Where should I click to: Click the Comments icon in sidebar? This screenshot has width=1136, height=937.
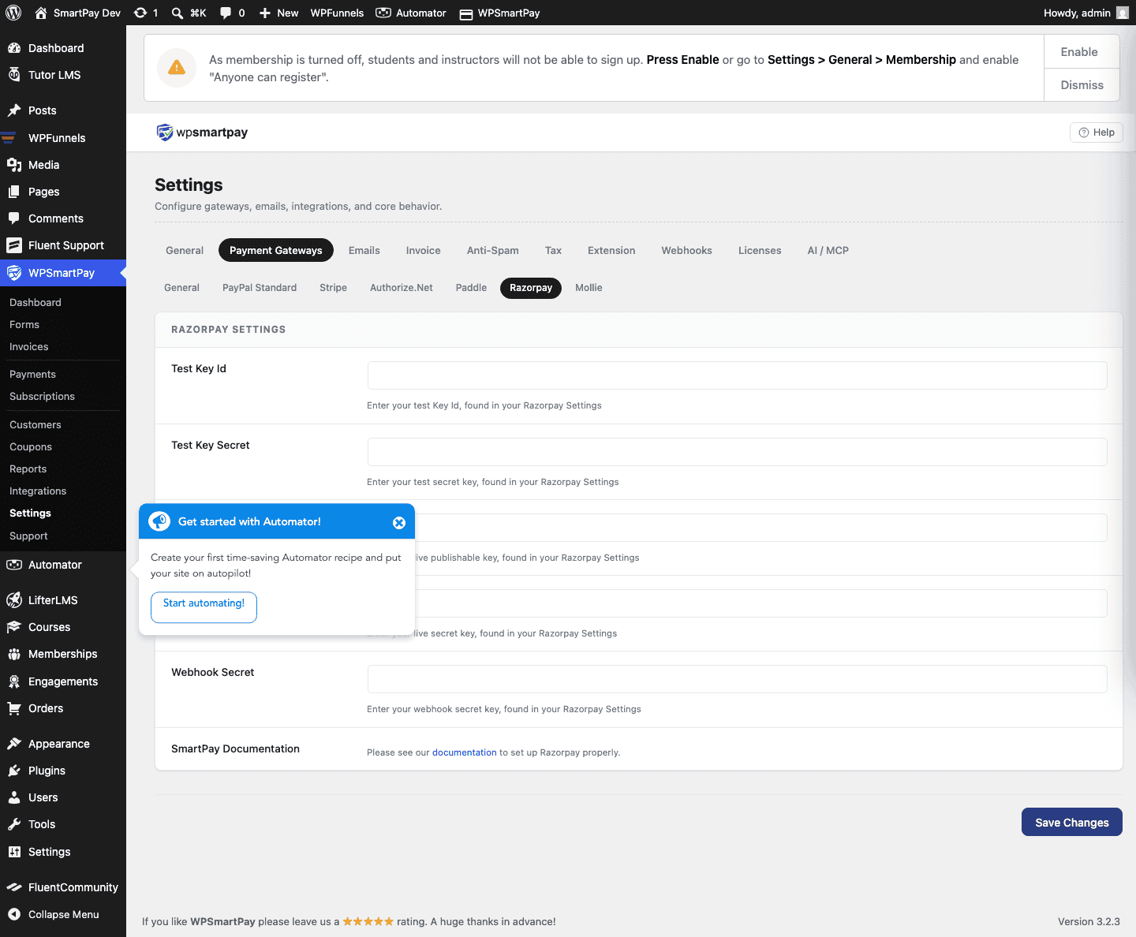pyautogui.click(x=14, y=218)
